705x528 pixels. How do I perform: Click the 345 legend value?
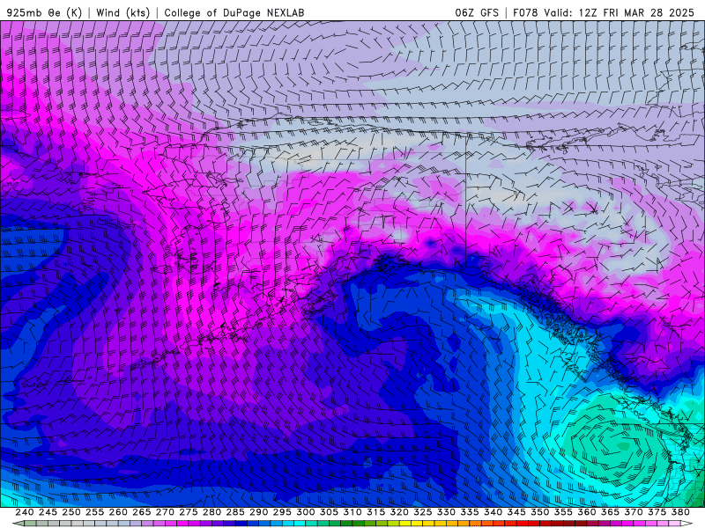tap(516, 512)
